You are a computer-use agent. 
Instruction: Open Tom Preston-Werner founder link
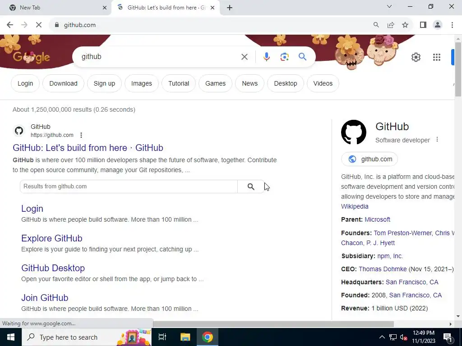[x=403, y=233]
